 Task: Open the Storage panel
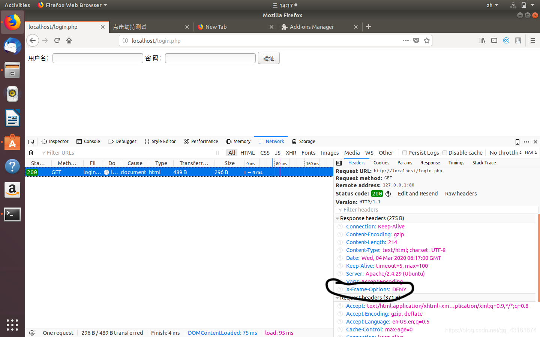(x=303, y=142)
